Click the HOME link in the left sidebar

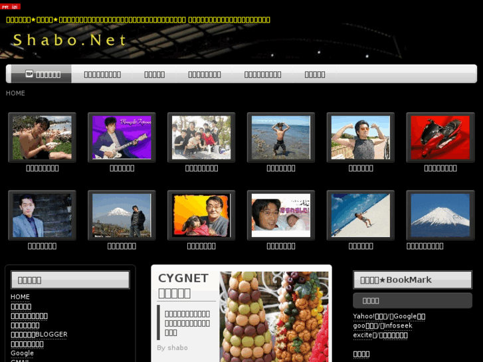pyautogui.click(x=21, y=297)
